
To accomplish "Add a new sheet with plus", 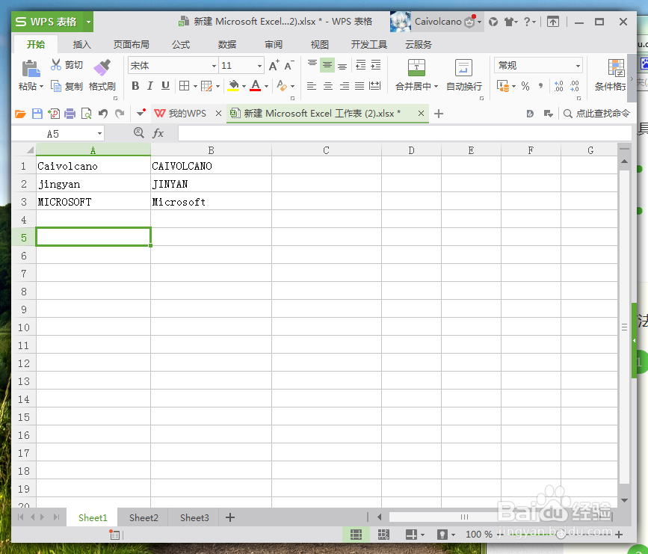I will coord(230,517).
